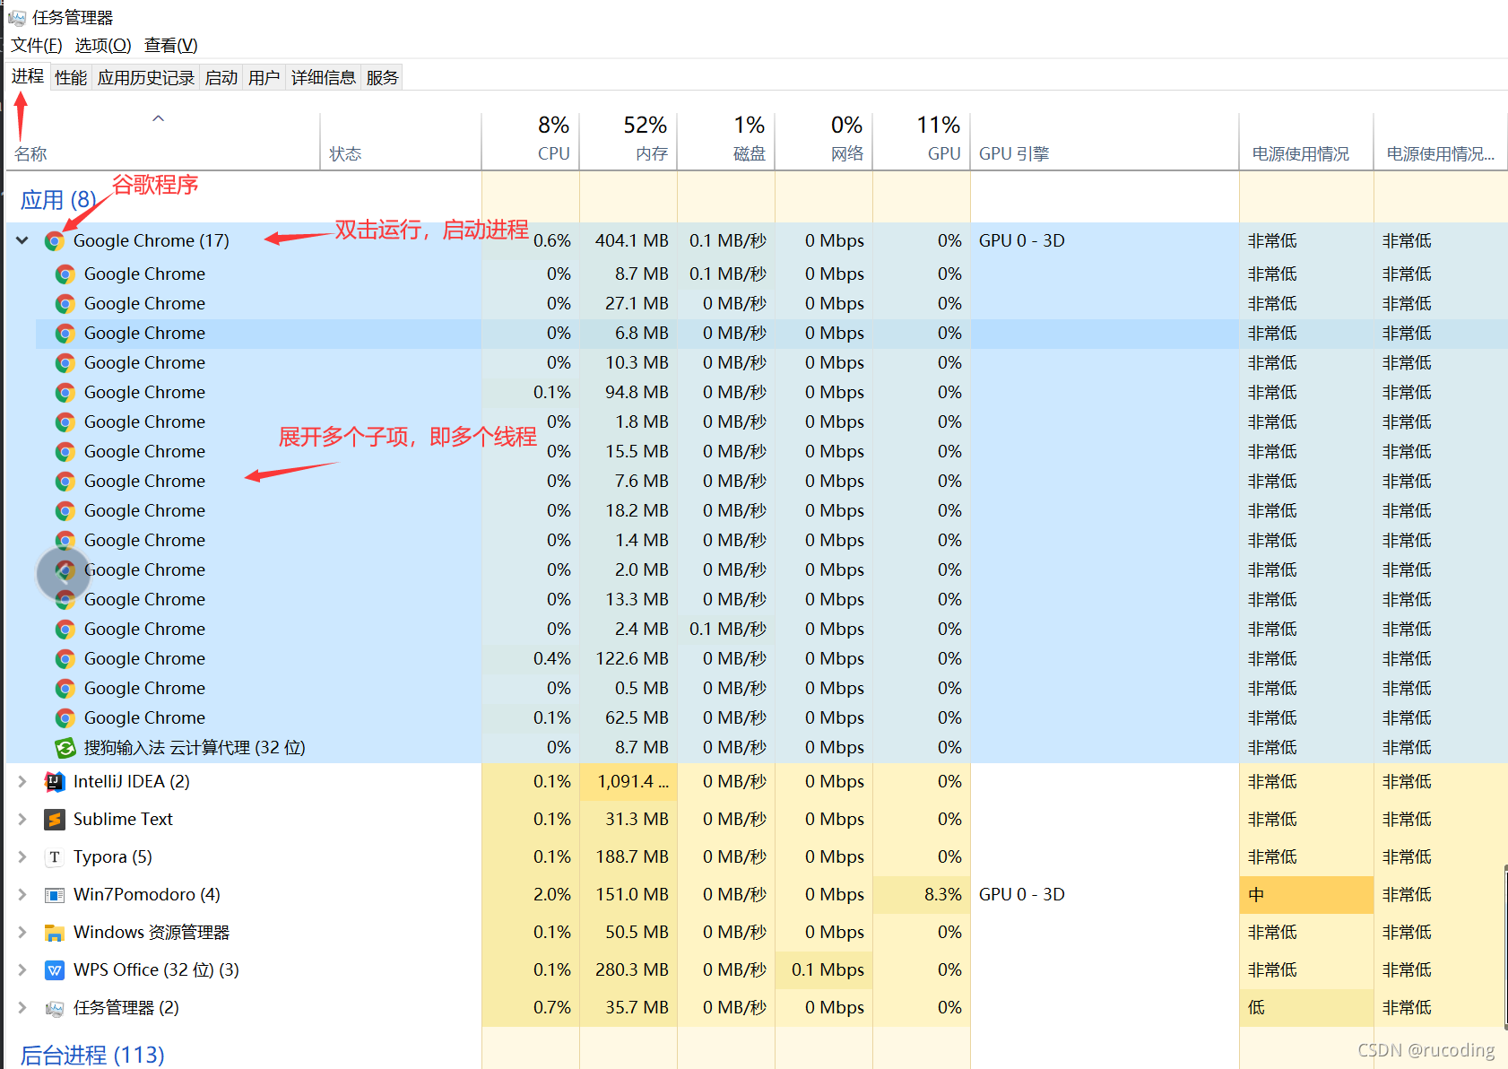Switch to the 启动 tab
Image resolution: width=1508 pixels, height=1069 pixels.
click(x=221, y=78)
